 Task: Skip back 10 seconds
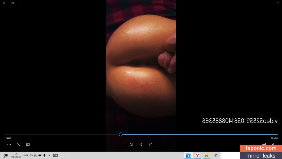(x=150, y=145)
